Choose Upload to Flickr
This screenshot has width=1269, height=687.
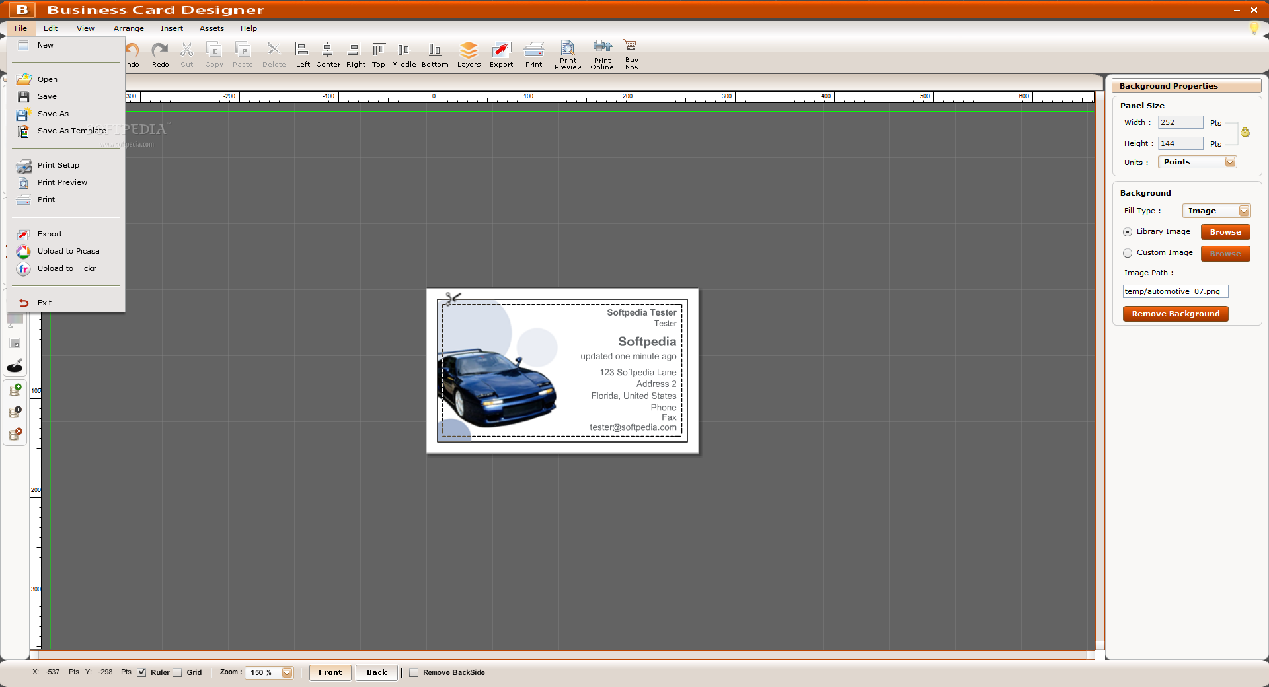[x=66, y=268]
